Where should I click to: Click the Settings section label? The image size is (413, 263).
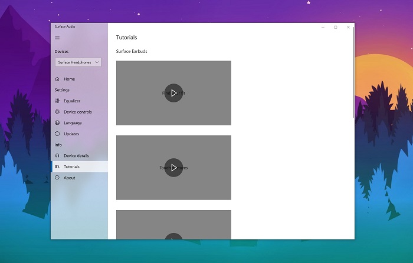tap(62, 90)
